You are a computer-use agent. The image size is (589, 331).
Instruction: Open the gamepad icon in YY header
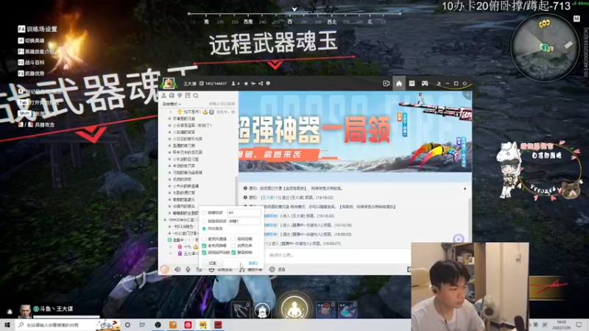pyautogui.click(x=425, y=83)
